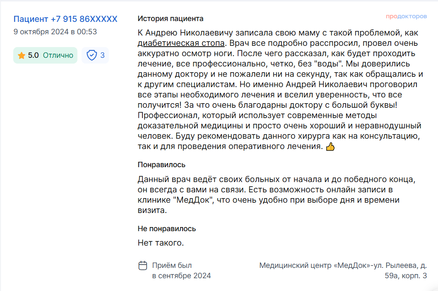Open Медицинский центр «МедДок» address text
The height and width of the screenshot is (291, 438).
pyautogui.click(x=343, y=270)
